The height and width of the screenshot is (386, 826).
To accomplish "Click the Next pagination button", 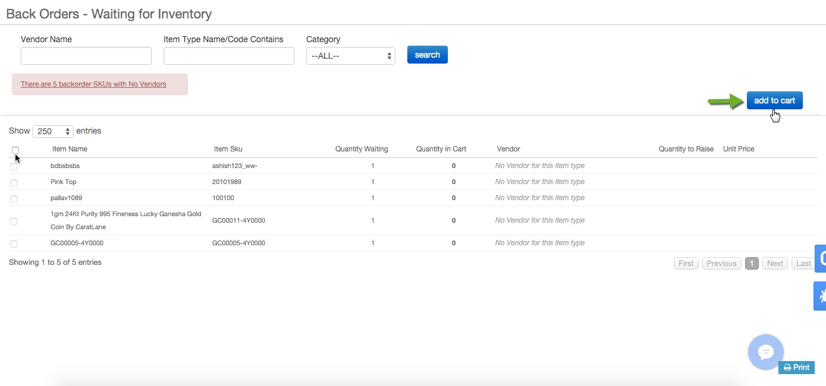I will click(x=775, y=263).
